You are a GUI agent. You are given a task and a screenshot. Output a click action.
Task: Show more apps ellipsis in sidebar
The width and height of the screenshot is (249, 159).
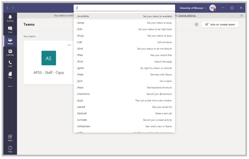tap(10, 86)
